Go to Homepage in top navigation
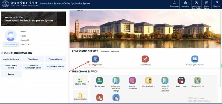 pyautogui.click(x=174, y=4)
